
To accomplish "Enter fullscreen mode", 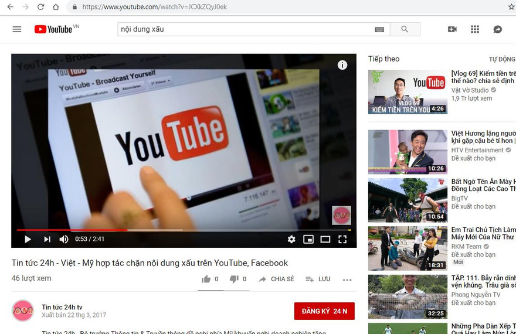I will 342,239.
